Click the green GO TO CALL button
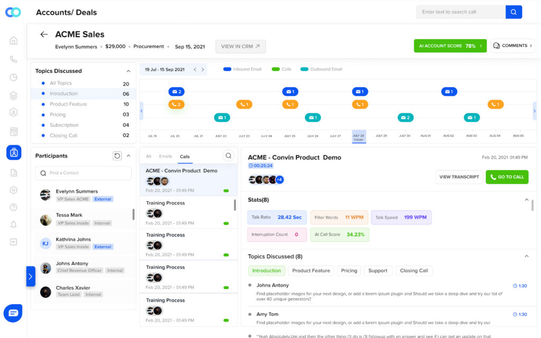The image size is (541, 338). (x=507, y=177)
